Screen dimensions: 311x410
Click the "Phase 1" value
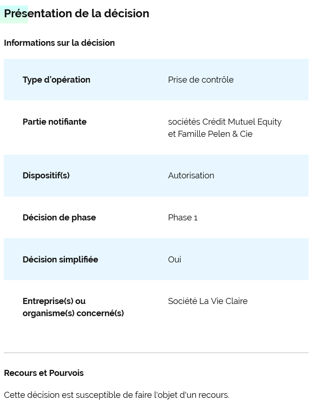pos(183,218)
